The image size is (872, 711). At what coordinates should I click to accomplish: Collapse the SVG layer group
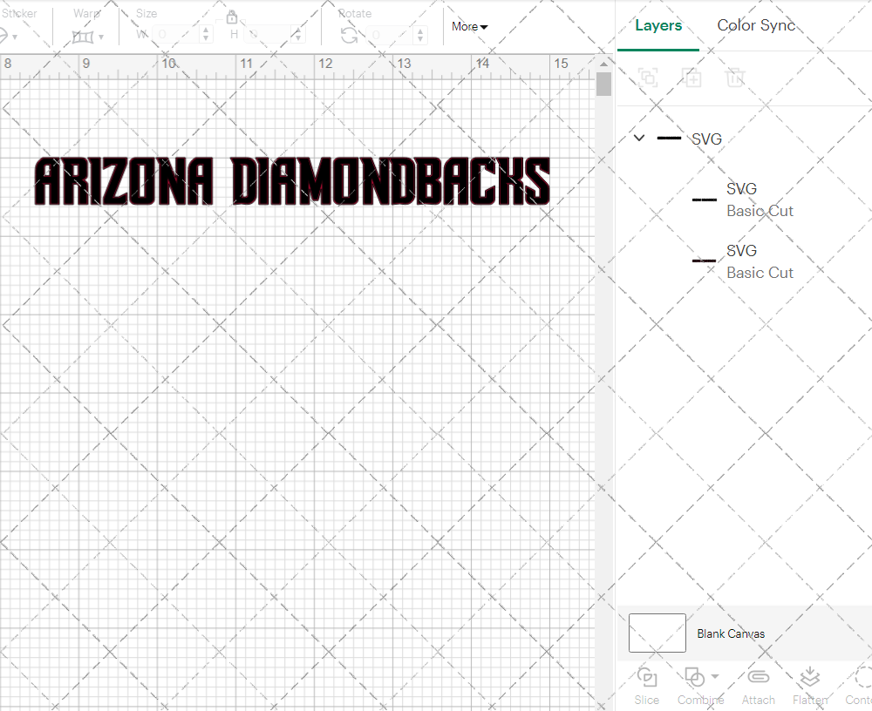click(639, 138)
